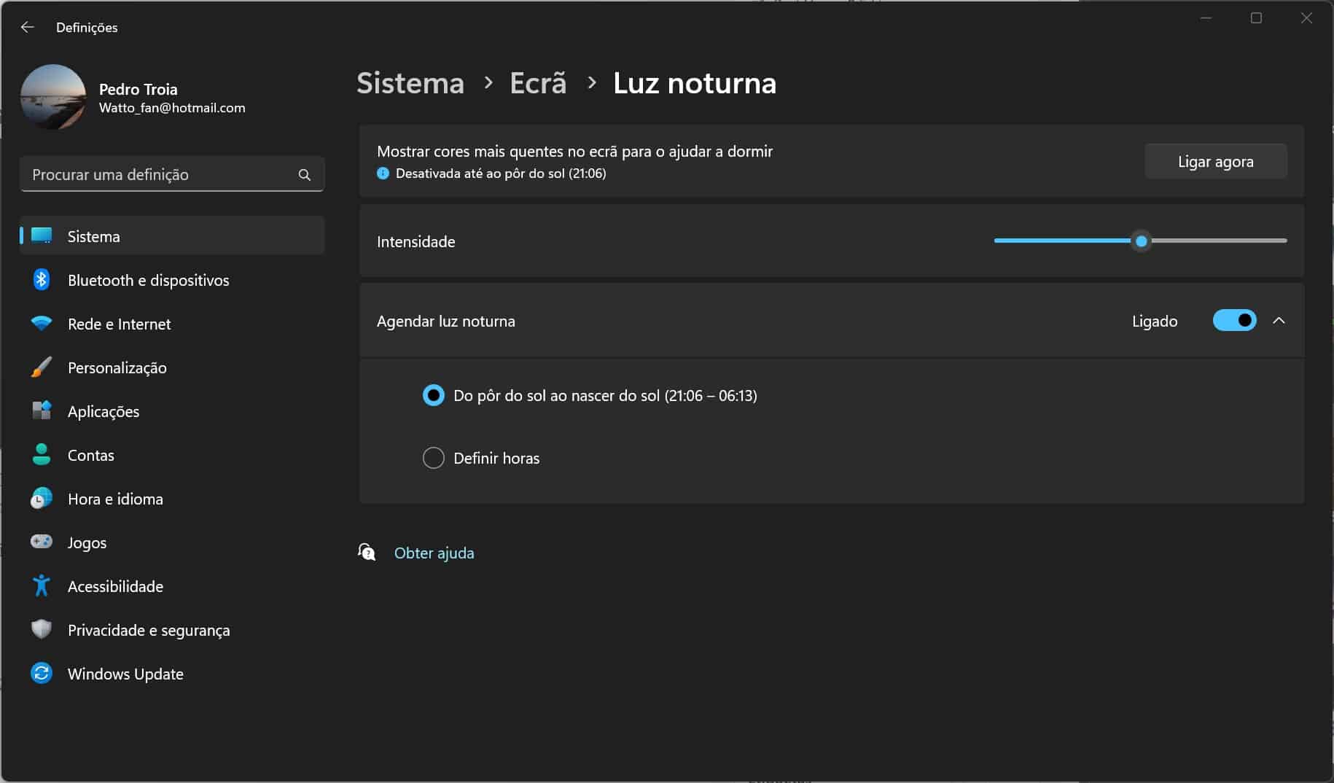This screenshot has height=783, width=1334.
Task: Click the search magnifier icon
Action: pyautogui.click(x=305, y=175)
